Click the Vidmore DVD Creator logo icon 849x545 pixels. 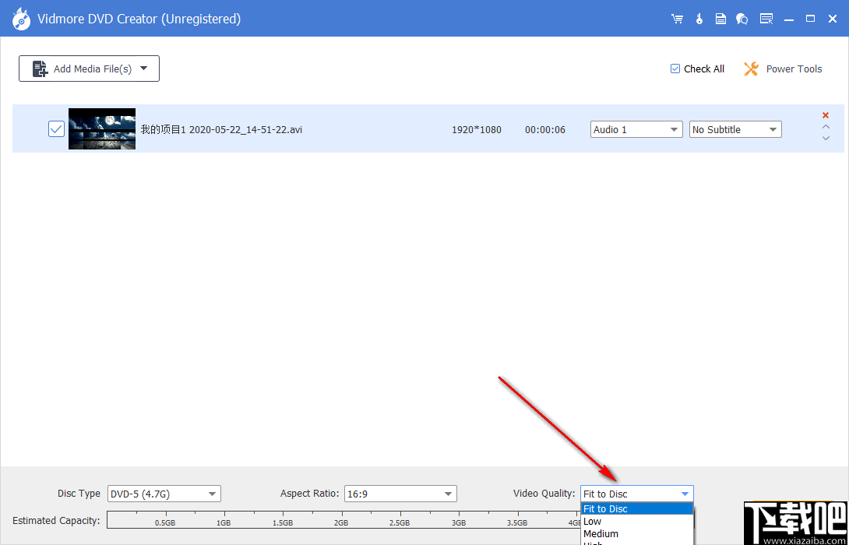[21, 18]
